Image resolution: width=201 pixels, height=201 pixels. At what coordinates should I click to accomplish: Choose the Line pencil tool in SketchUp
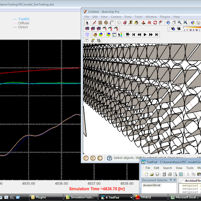[x=94, y=23]
